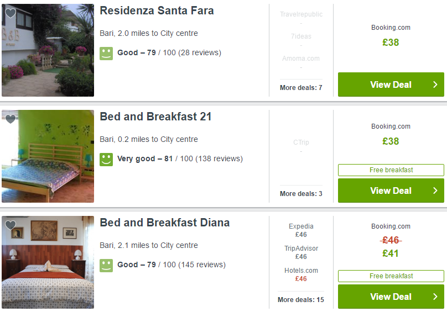
Task: Select the Expedia £46 deal
Action: (x=301, y=230)
